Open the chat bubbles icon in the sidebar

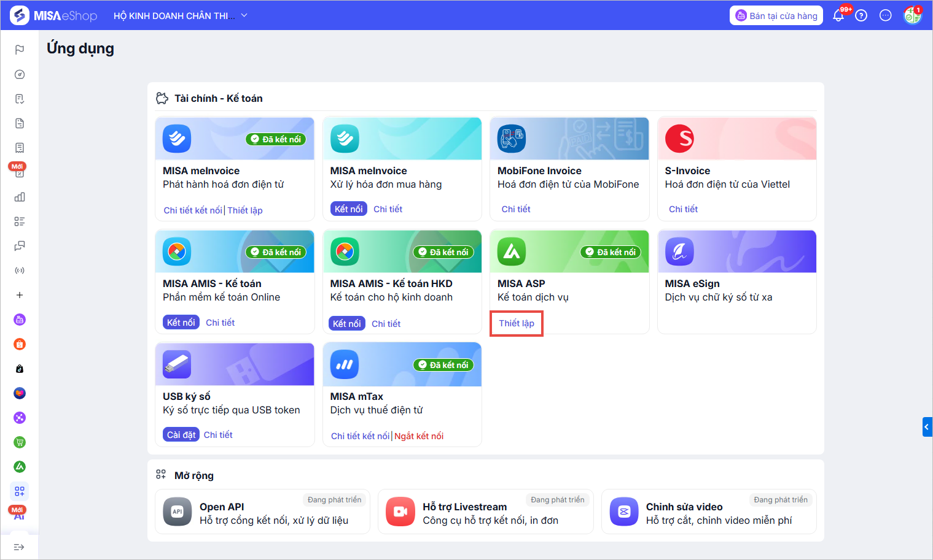pyautogui.click(x=20, y=246)
